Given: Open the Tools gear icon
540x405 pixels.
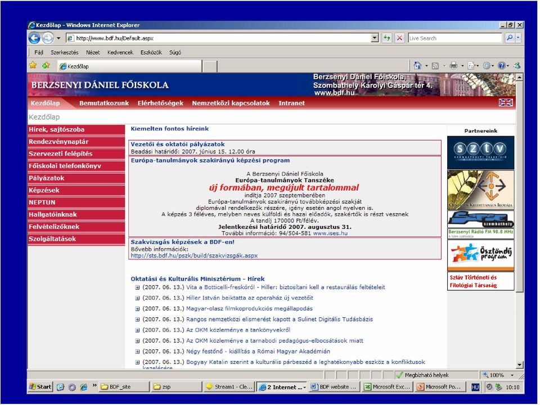Looking at the screenshot, I should point(487,65).
